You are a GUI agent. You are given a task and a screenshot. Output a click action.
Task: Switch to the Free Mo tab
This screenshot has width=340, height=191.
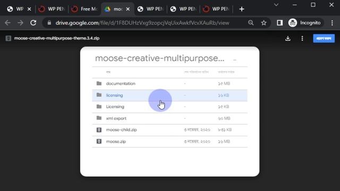(x=84, y=9)
